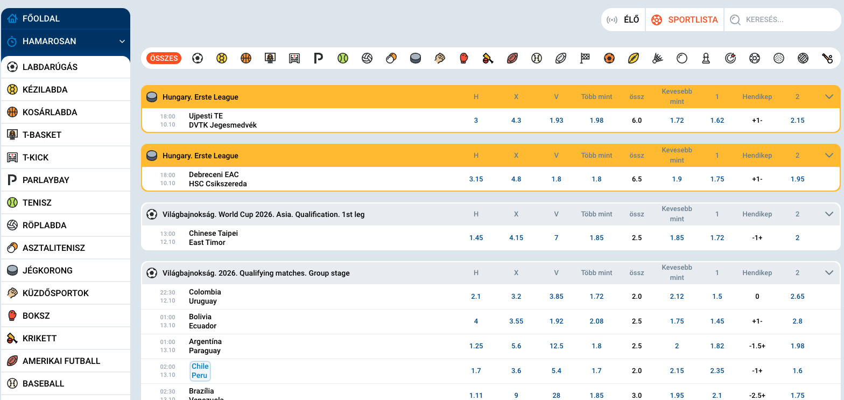Pick handicap 2 odds 1.6 for Chile vs Peru

(x=798, y=371)
